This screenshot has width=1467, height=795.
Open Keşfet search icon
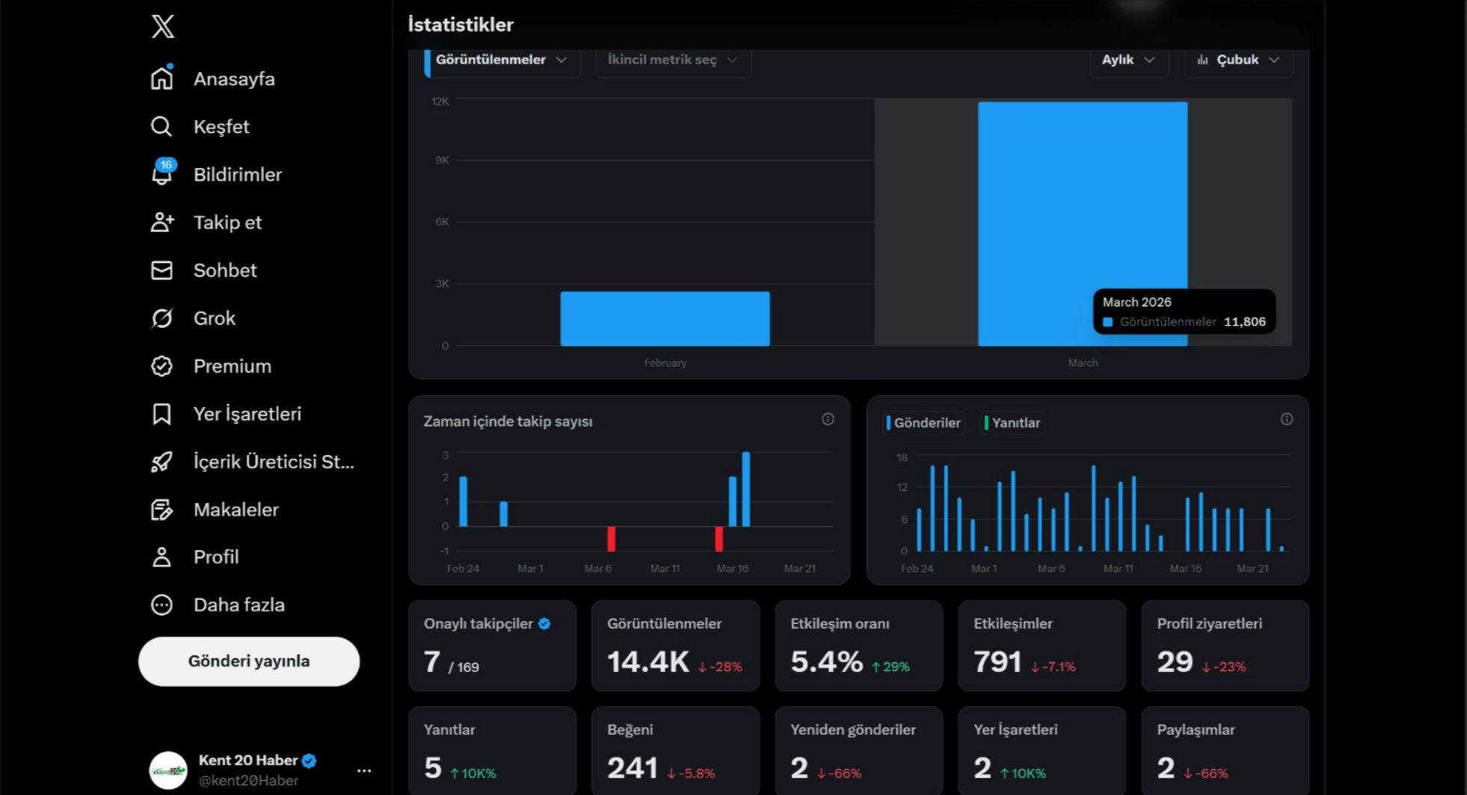tap(162, 126)
